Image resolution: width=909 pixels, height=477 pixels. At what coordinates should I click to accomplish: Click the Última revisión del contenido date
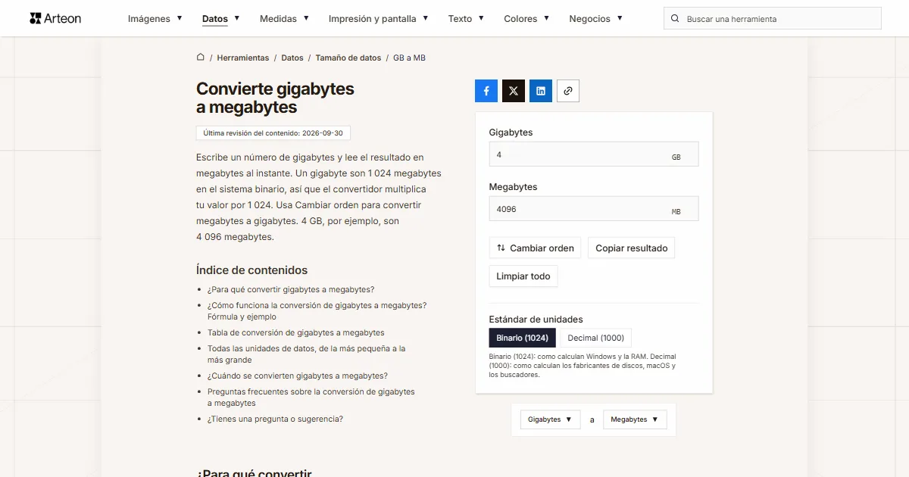(x=273, y=133)
